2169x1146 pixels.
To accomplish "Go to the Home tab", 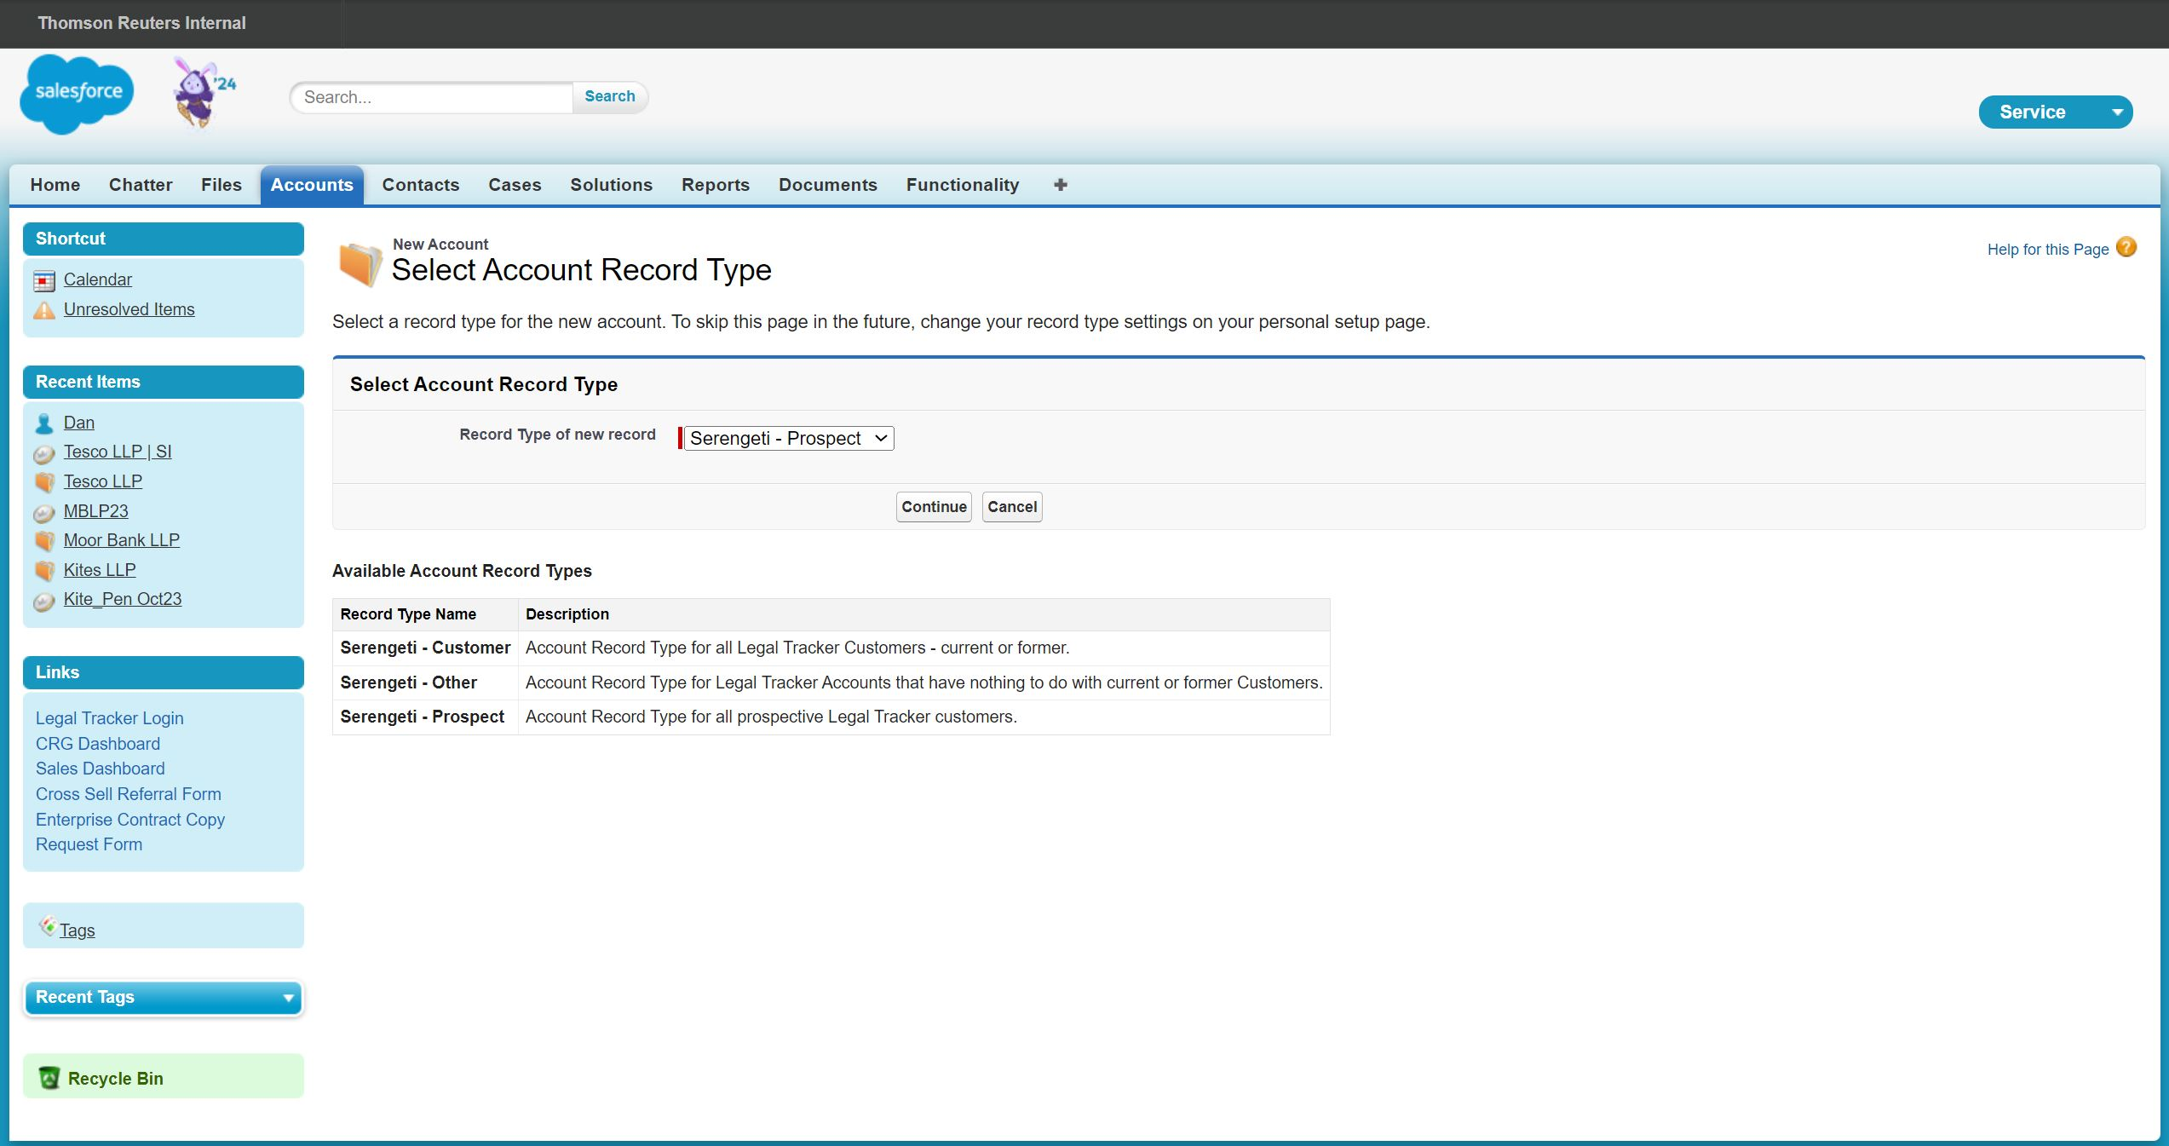I will [55, 185].
